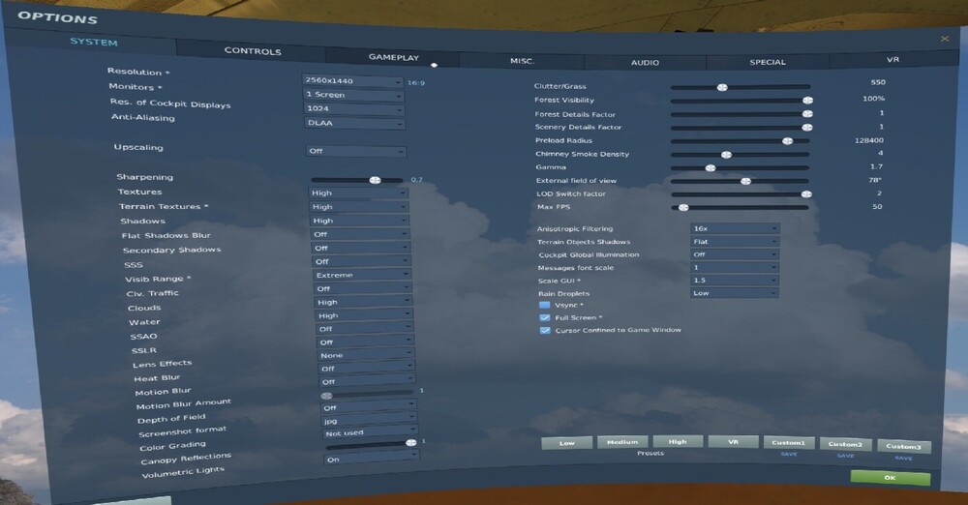Select the SYSTEM tab
This screenshot has height=505, width=968.
pos(94,42)
